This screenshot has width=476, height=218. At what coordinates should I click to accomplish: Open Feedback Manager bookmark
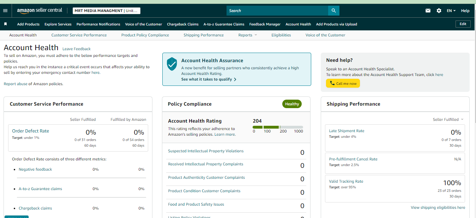point(265,24)
